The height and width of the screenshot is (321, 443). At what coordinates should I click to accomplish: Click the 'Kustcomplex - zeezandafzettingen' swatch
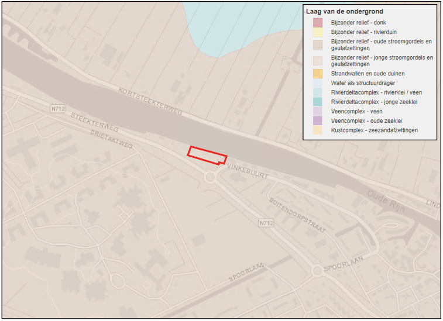[318, 130]
